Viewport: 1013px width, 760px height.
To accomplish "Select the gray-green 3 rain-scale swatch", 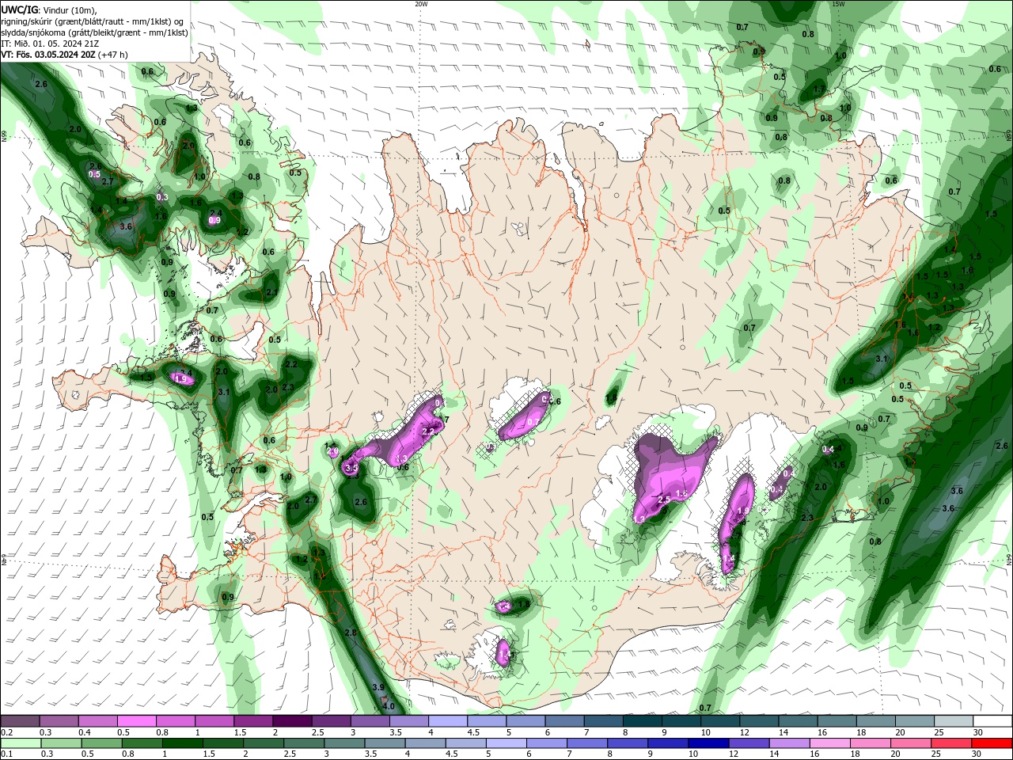I will (x=344, y=743).
